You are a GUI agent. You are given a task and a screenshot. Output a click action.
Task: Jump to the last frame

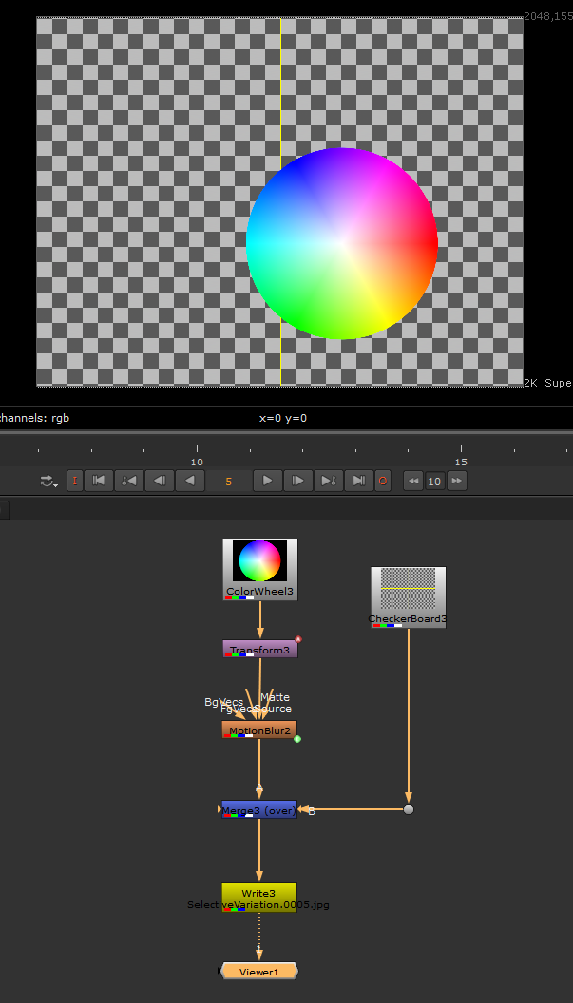358,481
